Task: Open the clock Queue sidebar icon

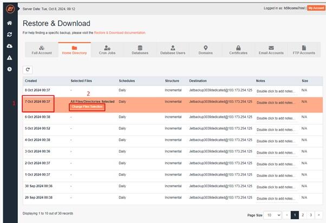Action: coord(10,69)
